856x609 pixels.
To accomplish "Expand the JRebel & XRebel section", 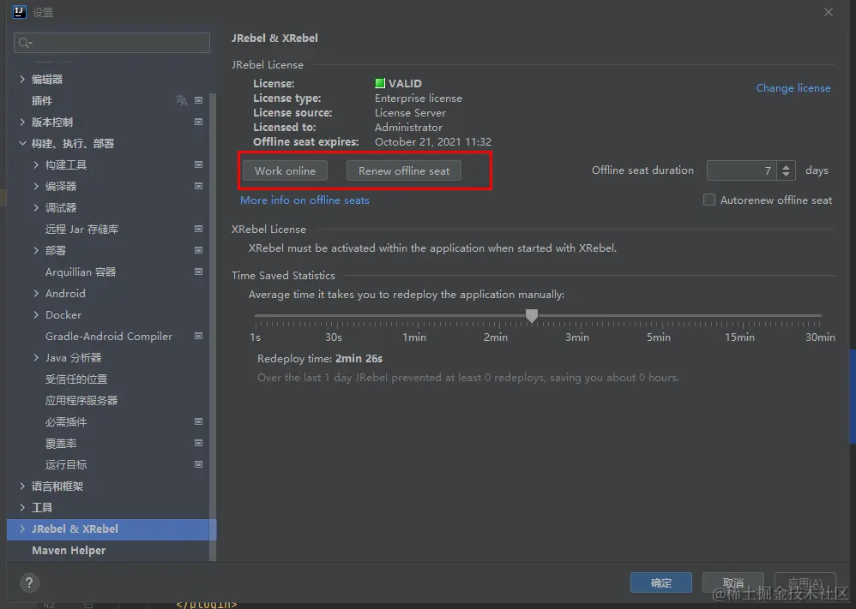I will coord(22,528).
